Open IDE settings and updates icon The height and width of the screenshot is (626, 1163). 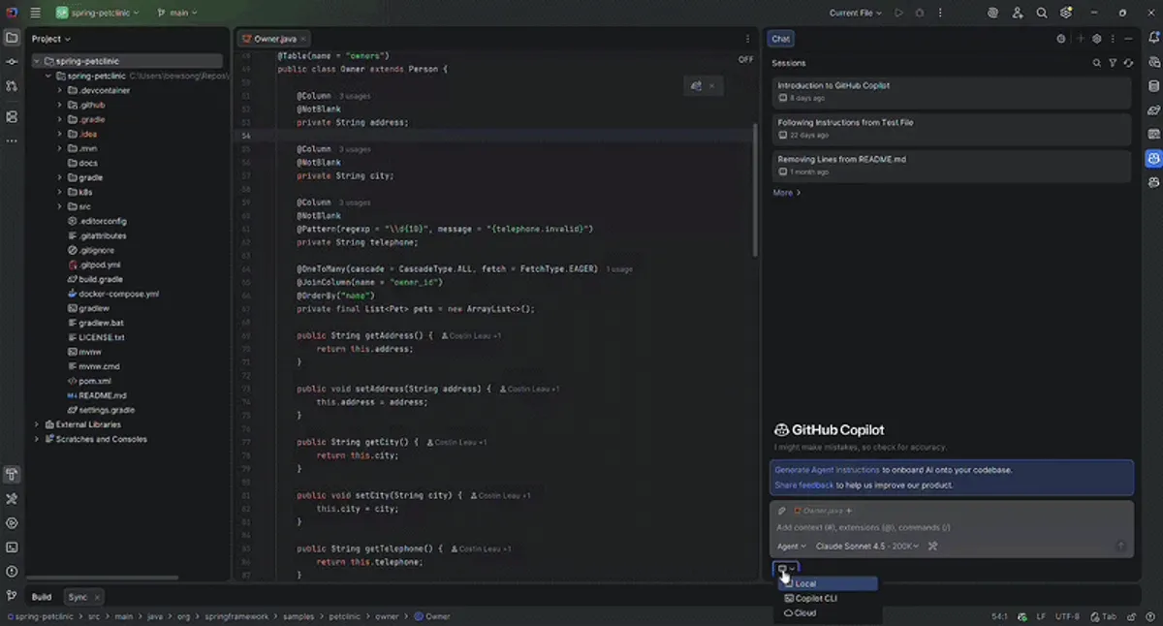[1066, 13]
